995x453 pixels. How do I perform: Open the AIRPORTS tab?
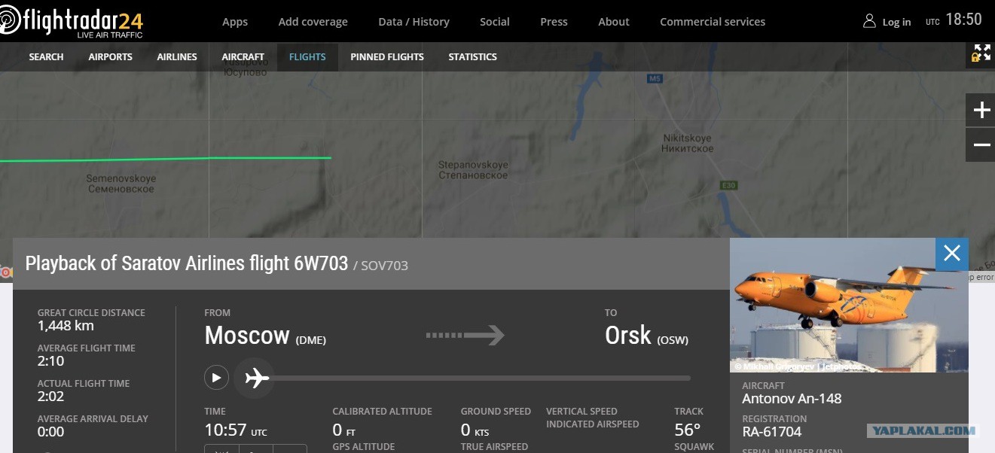(x=110, y=56)
